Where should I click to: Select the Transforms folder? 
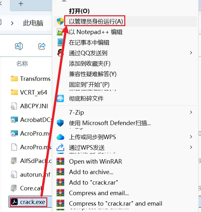click(x=31, y=79)
